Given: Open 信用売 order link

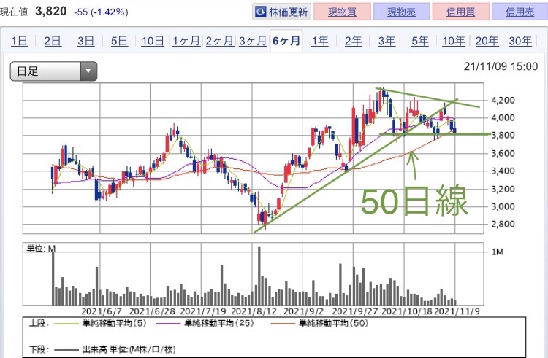Looking at the screenshot, I should 520,12.
